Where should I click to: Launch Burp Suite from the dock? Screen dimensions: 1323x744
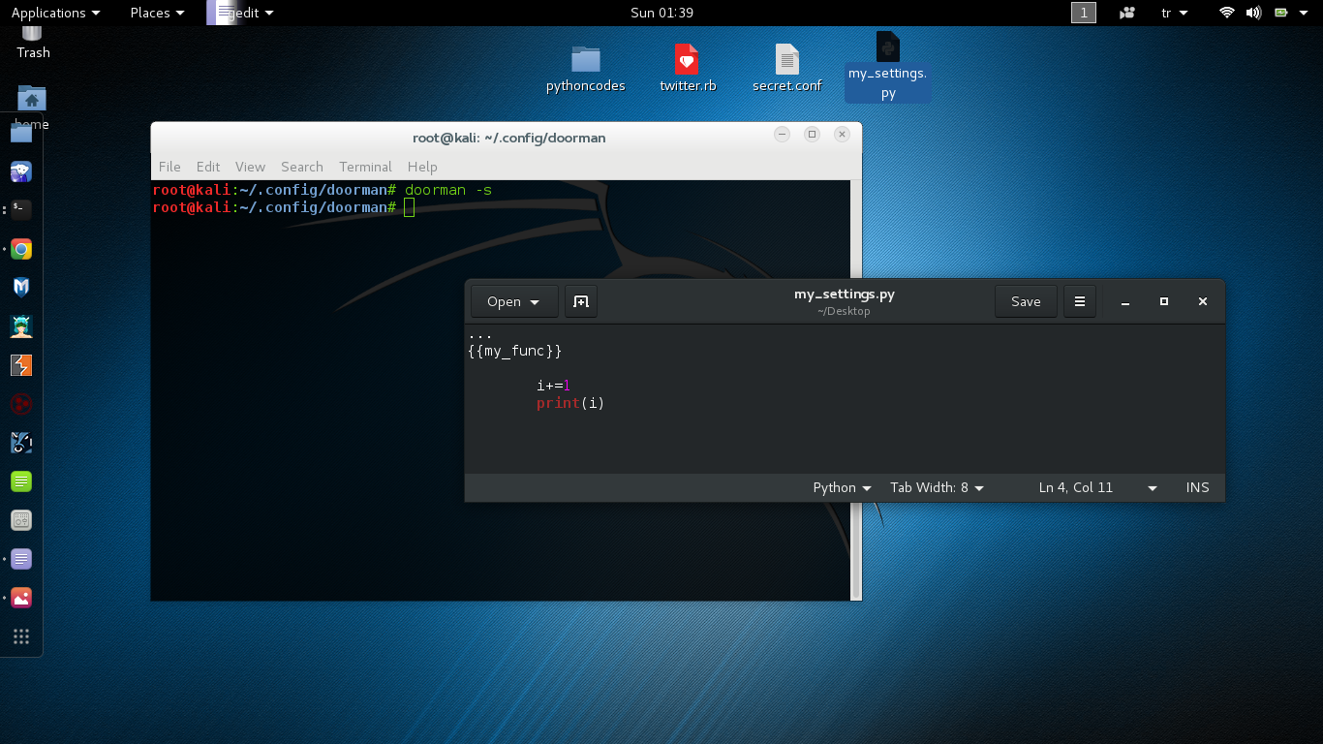pyautogui.click(x=21, y=365)
